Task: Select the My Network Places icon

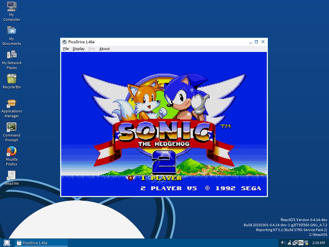Action: 12,55
